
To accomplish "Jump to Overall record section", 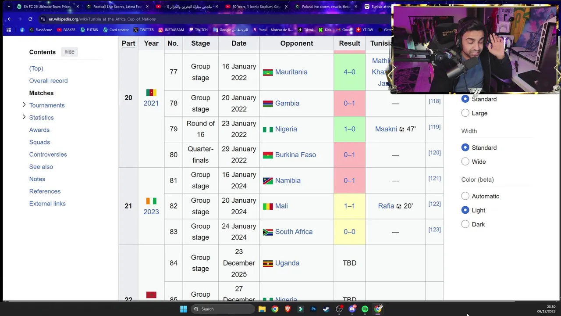I will (x=48, y=81).
